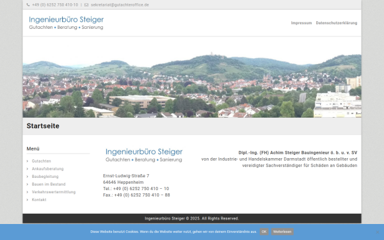Open the Datenschutzerklärung page
This screenshot has width=384, height=240.
(x=336, y=23)
